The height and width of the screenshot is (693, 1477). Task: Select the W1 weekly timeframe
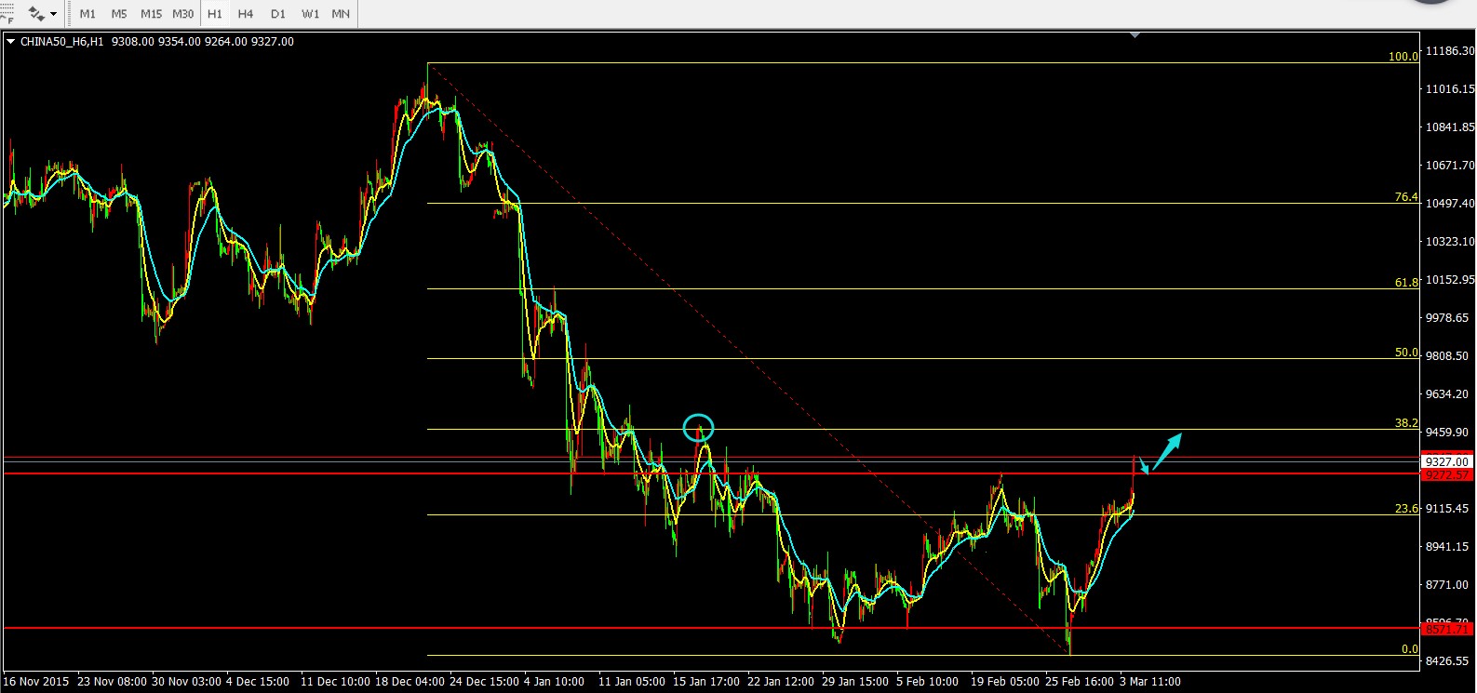pos(310,14)
